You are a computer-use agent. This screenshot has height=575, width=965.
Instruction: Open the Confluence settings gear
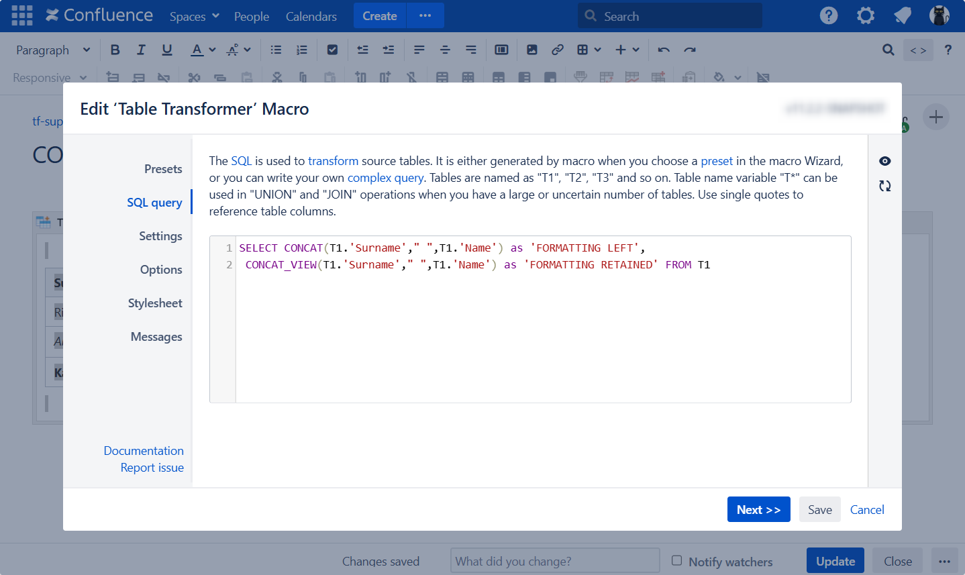[866, 15]
